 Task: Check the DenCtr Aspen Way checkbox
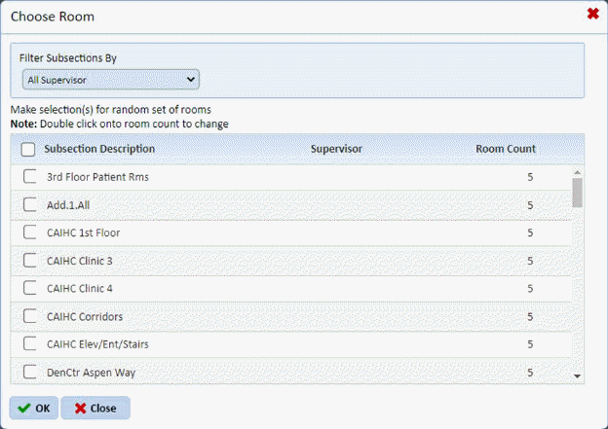pyautogui.click(x=30, y=372)
